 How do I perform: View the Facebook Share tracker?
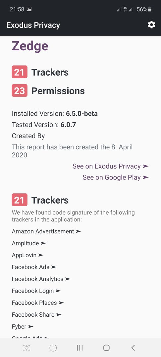[x=37, y=315]
